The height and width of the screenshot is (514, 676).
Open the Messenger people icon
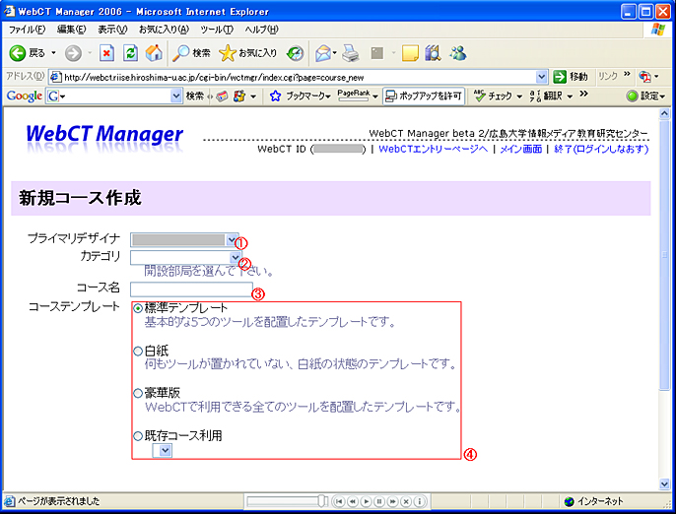[457, 53]
